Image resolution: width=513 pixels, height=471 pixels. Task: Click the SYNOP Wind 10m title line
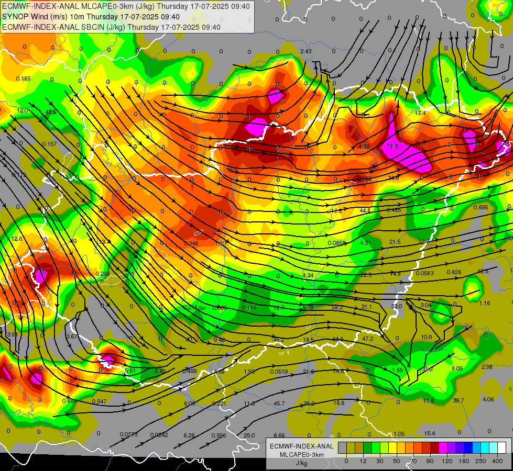pos(91,17)
